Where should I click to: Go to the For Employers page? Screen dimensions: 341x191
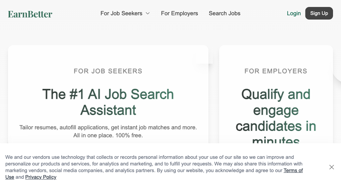pyautogui.click(x=179, y=13)
